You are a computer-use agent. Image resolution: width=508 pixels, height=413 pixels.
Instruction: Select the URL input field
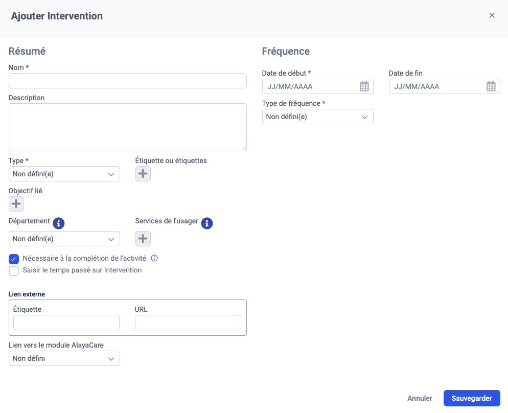188,323
